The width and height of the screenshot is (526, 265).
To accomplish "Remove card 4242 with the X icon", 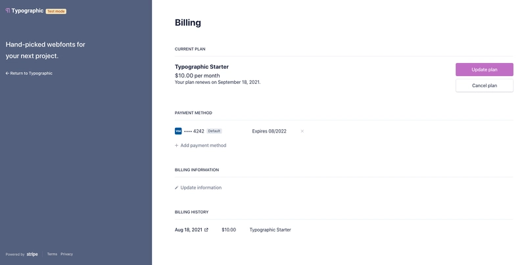I will tap(302, 131).
